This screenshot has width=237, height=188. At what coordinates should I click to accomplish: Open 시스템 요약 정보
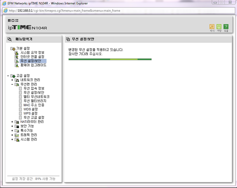[x=32, y=53]
